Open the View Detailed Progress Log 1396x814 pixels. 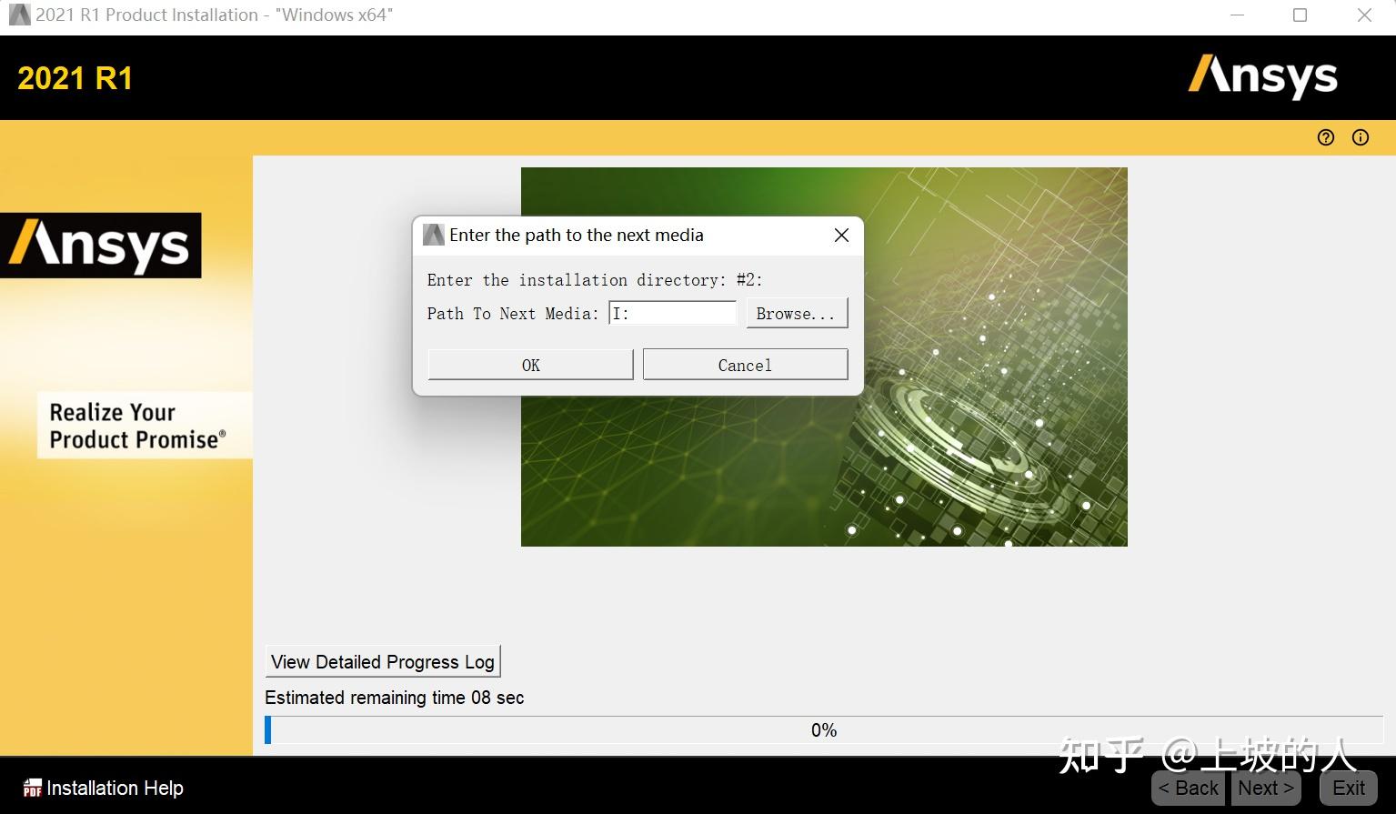[x=382, y=661]
